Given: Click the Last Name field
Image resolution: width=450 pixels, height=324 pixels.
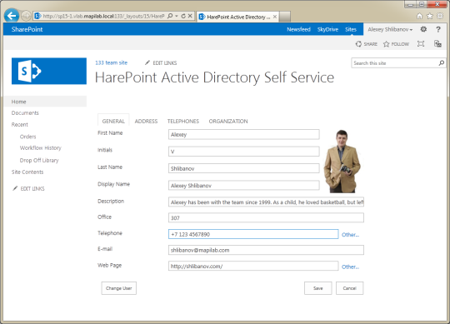Looking at the screenshot, I should pyautogui.click(x=244, y=168).
